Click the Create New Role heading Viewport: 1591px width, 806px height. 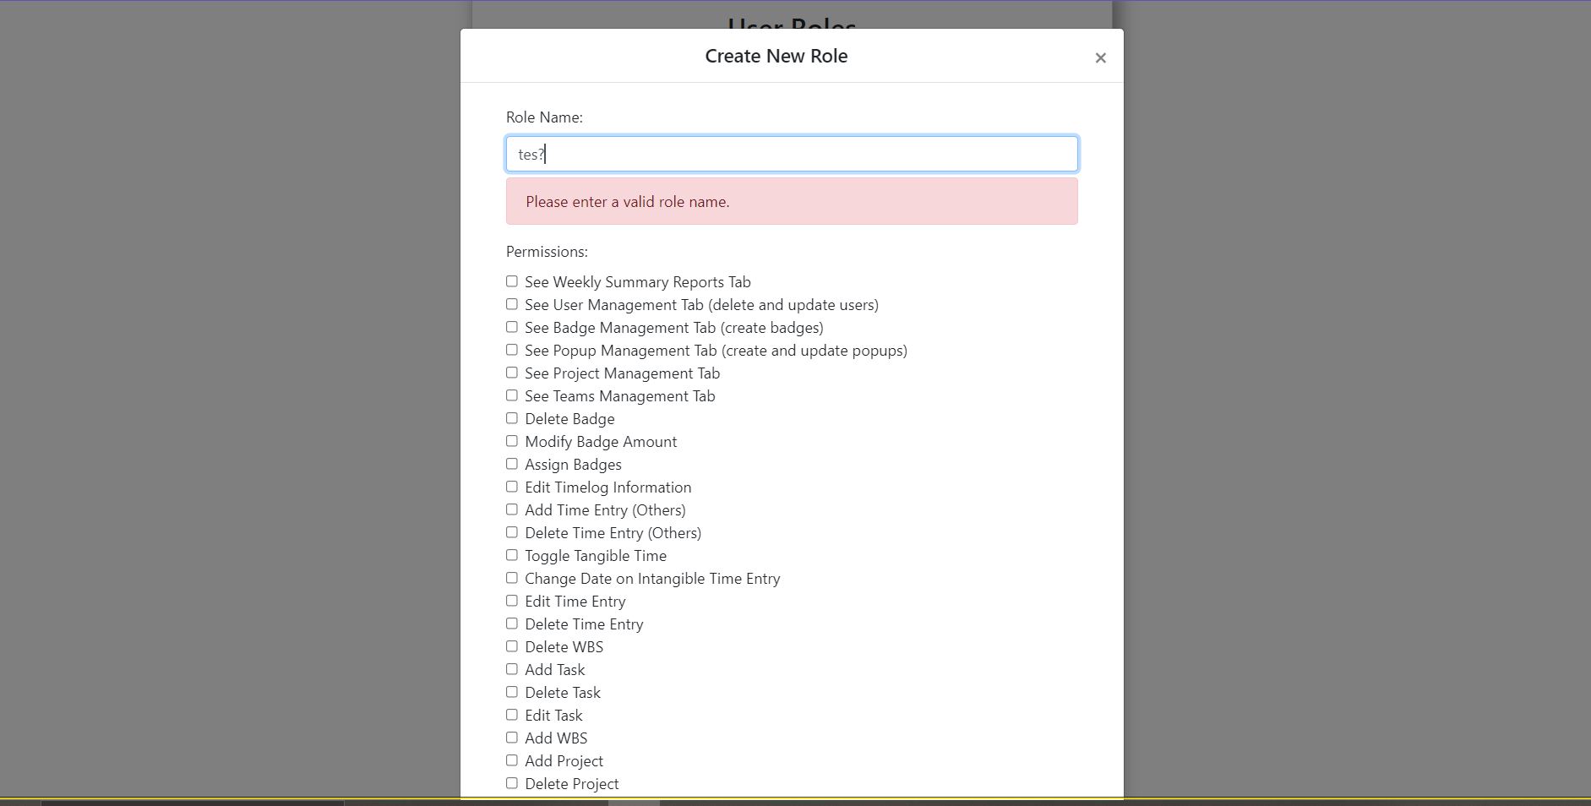[x=776, y=56]
